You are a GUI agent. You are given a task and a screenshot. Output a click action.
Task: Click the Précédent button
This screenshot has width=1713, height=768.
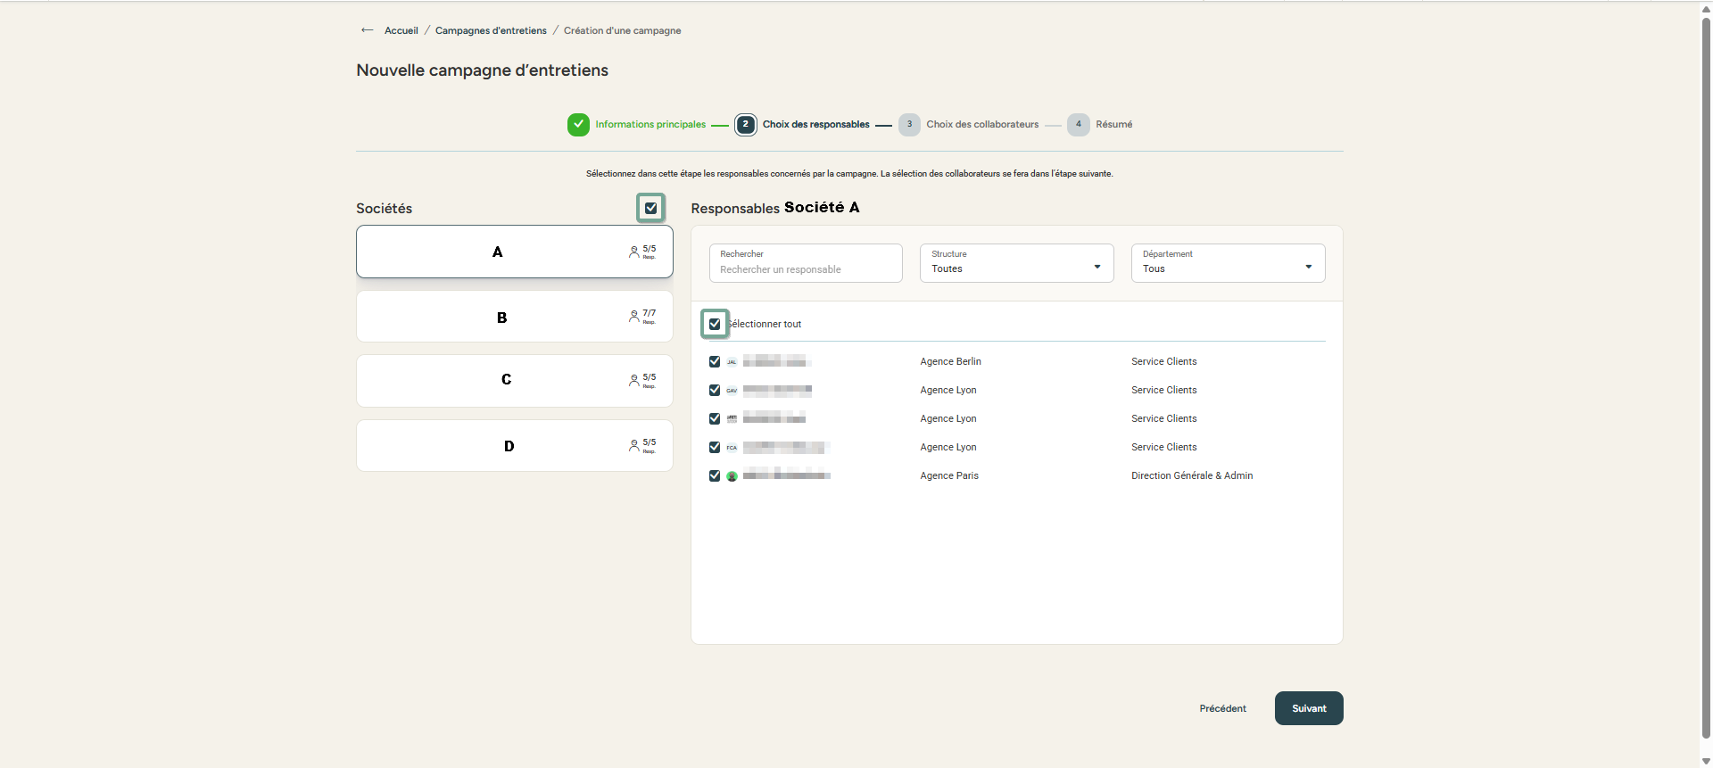pos(1222,709)
